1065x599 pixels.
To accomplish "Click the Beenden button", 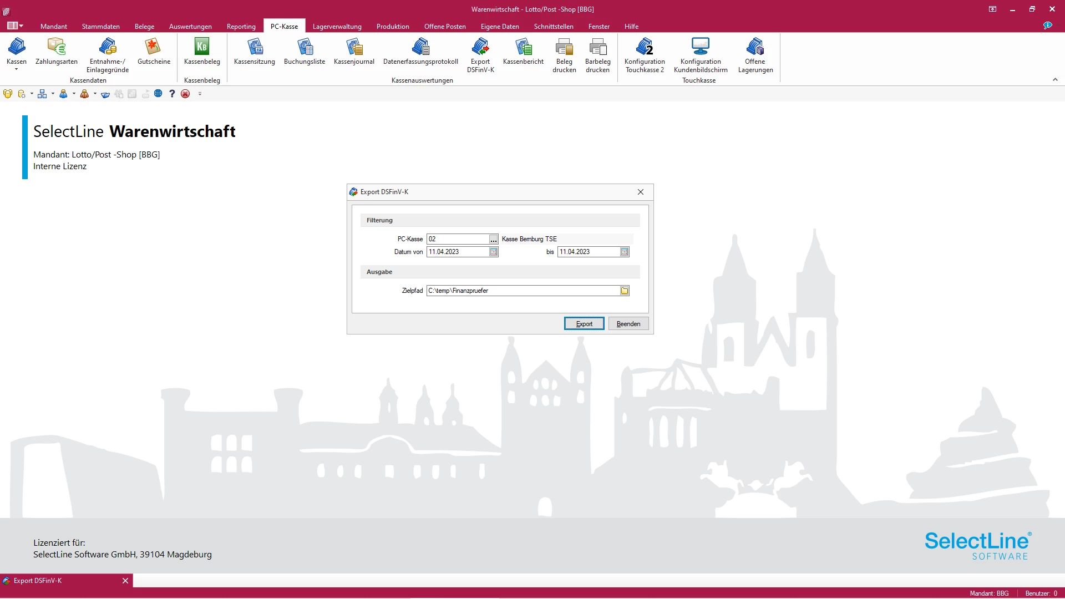I will (628, 324).
